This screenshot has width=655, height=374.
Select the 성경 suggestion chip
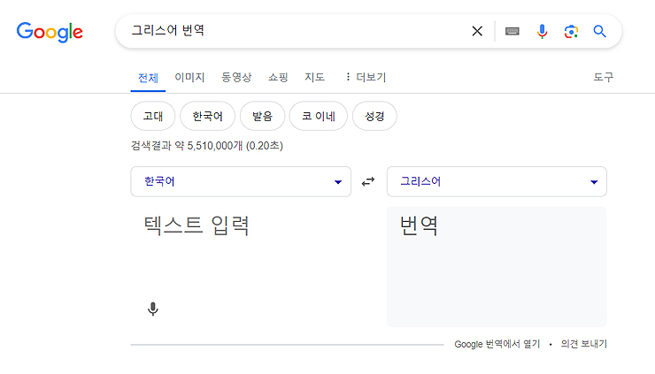point(374,116)
